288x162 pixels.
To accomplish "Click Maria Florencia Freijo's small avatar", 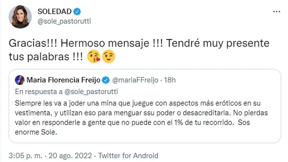I will tap(20, 79).
